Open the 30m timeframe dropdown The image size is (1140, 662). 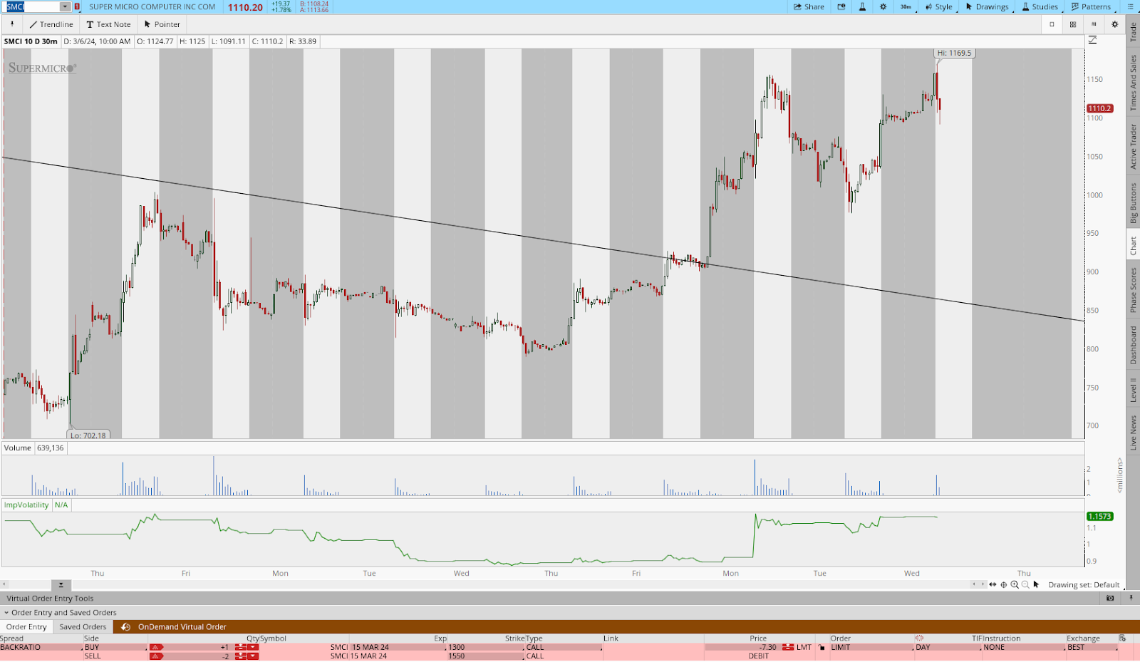pos(906,6)
